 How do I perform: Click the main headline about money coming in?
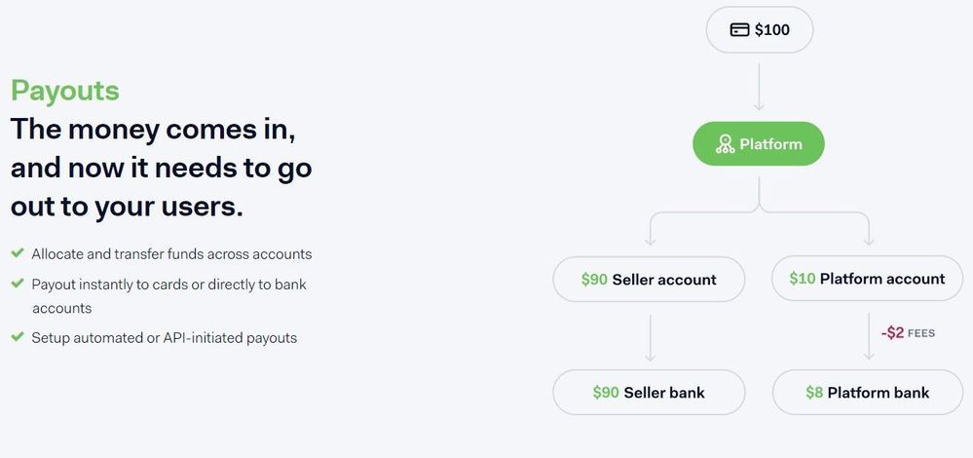coord(161,168)
